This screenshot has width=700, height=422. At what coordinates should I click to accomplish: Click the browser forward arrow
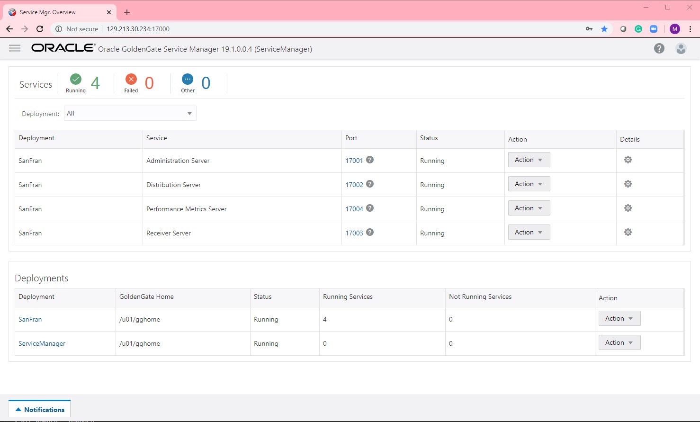[x=25, y=29]
